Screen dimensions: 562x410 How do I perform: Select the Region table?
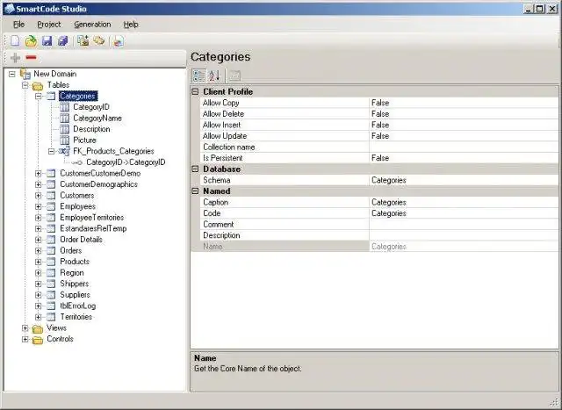[x=72, y=273]
